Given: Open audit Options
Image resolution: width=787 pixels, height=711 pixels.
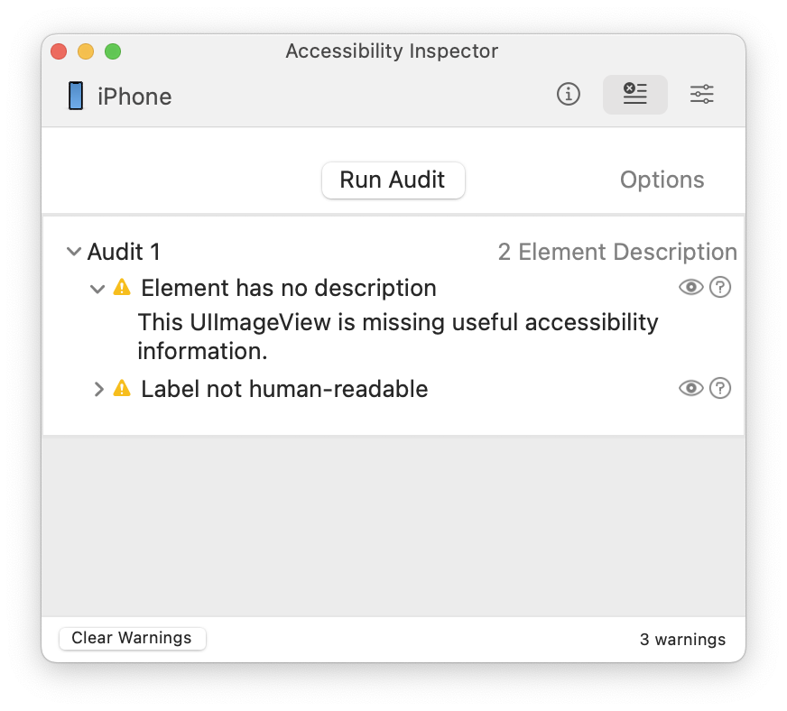Looking at the screenshot, I should tap(662, 180).
